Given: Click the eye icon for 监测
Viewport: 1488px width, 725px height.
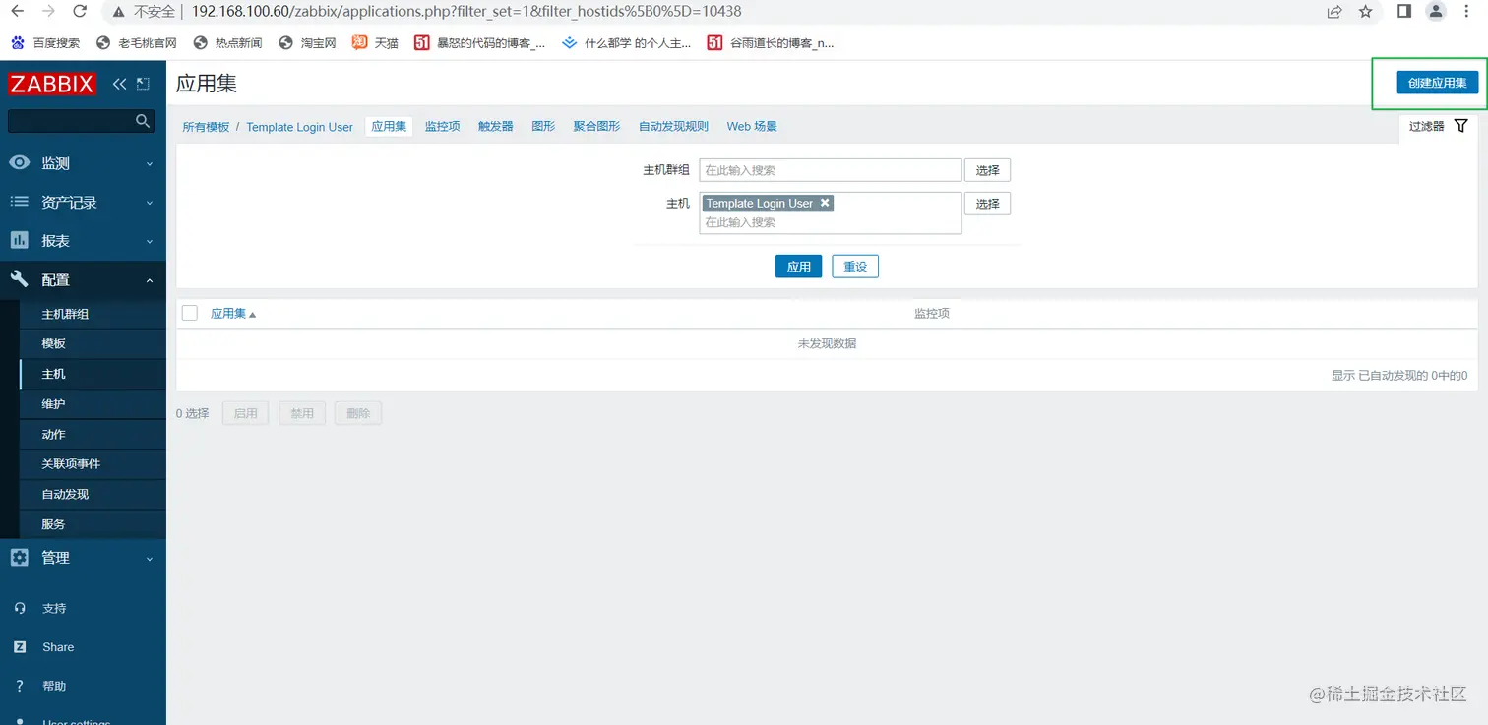Looking at the screenshot, I should click(x=20, y=163).
